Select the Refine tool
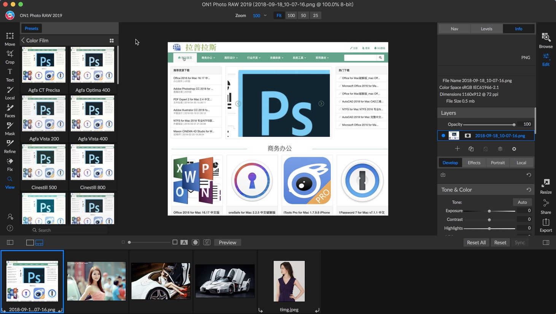This screenshot has height=314, width=556. [10, 147]
